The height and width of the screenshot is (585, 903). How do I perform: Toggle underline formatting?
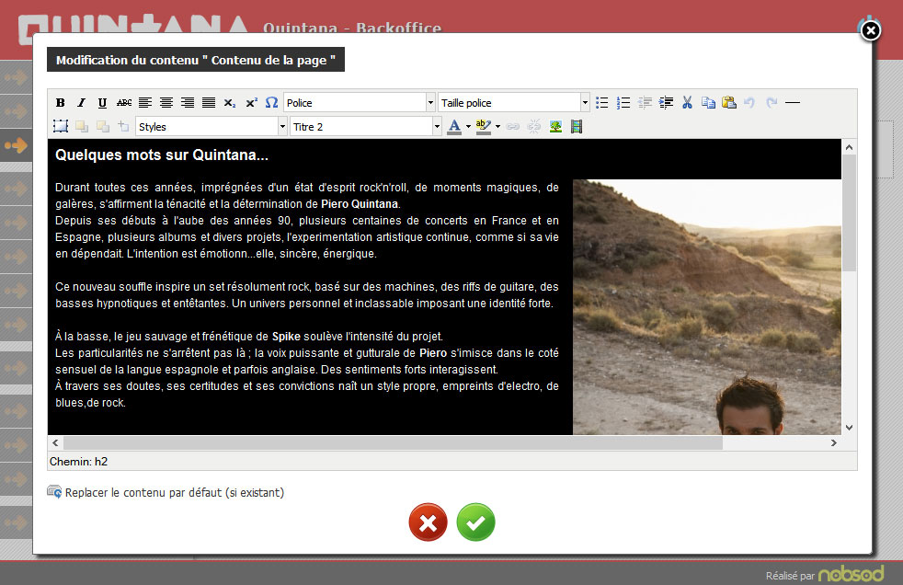coord(102,102)
